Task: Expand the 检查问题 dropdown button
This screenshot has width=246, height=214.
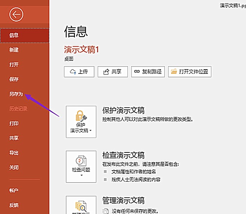Action: pos(81,167)
